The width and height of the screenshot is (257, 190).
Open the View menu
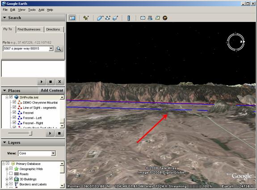click(x=21, y=10)
